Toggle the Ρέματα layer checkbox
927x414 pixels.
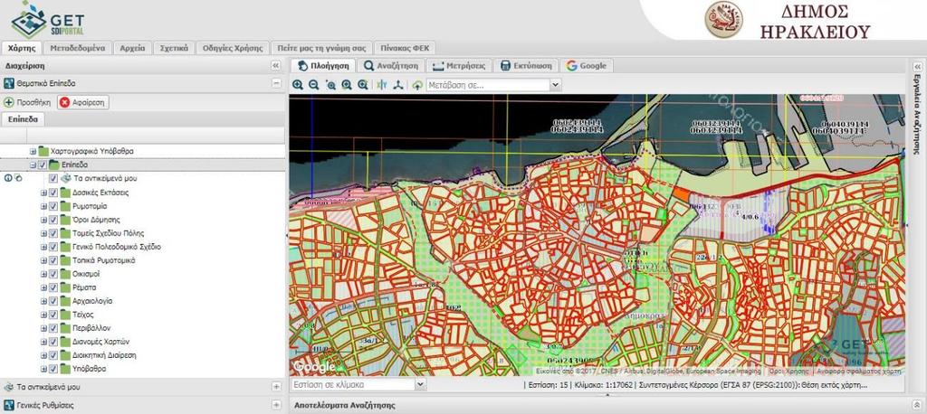click(x=53, y=287)
